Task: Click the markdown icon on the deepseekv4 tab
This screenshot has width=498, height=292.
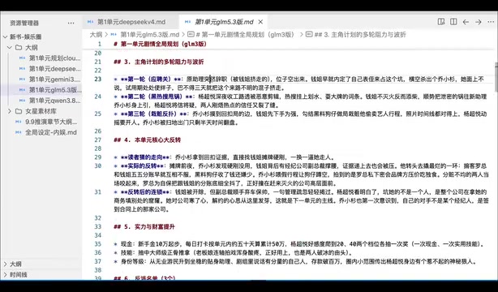Action: click(91, 22)
